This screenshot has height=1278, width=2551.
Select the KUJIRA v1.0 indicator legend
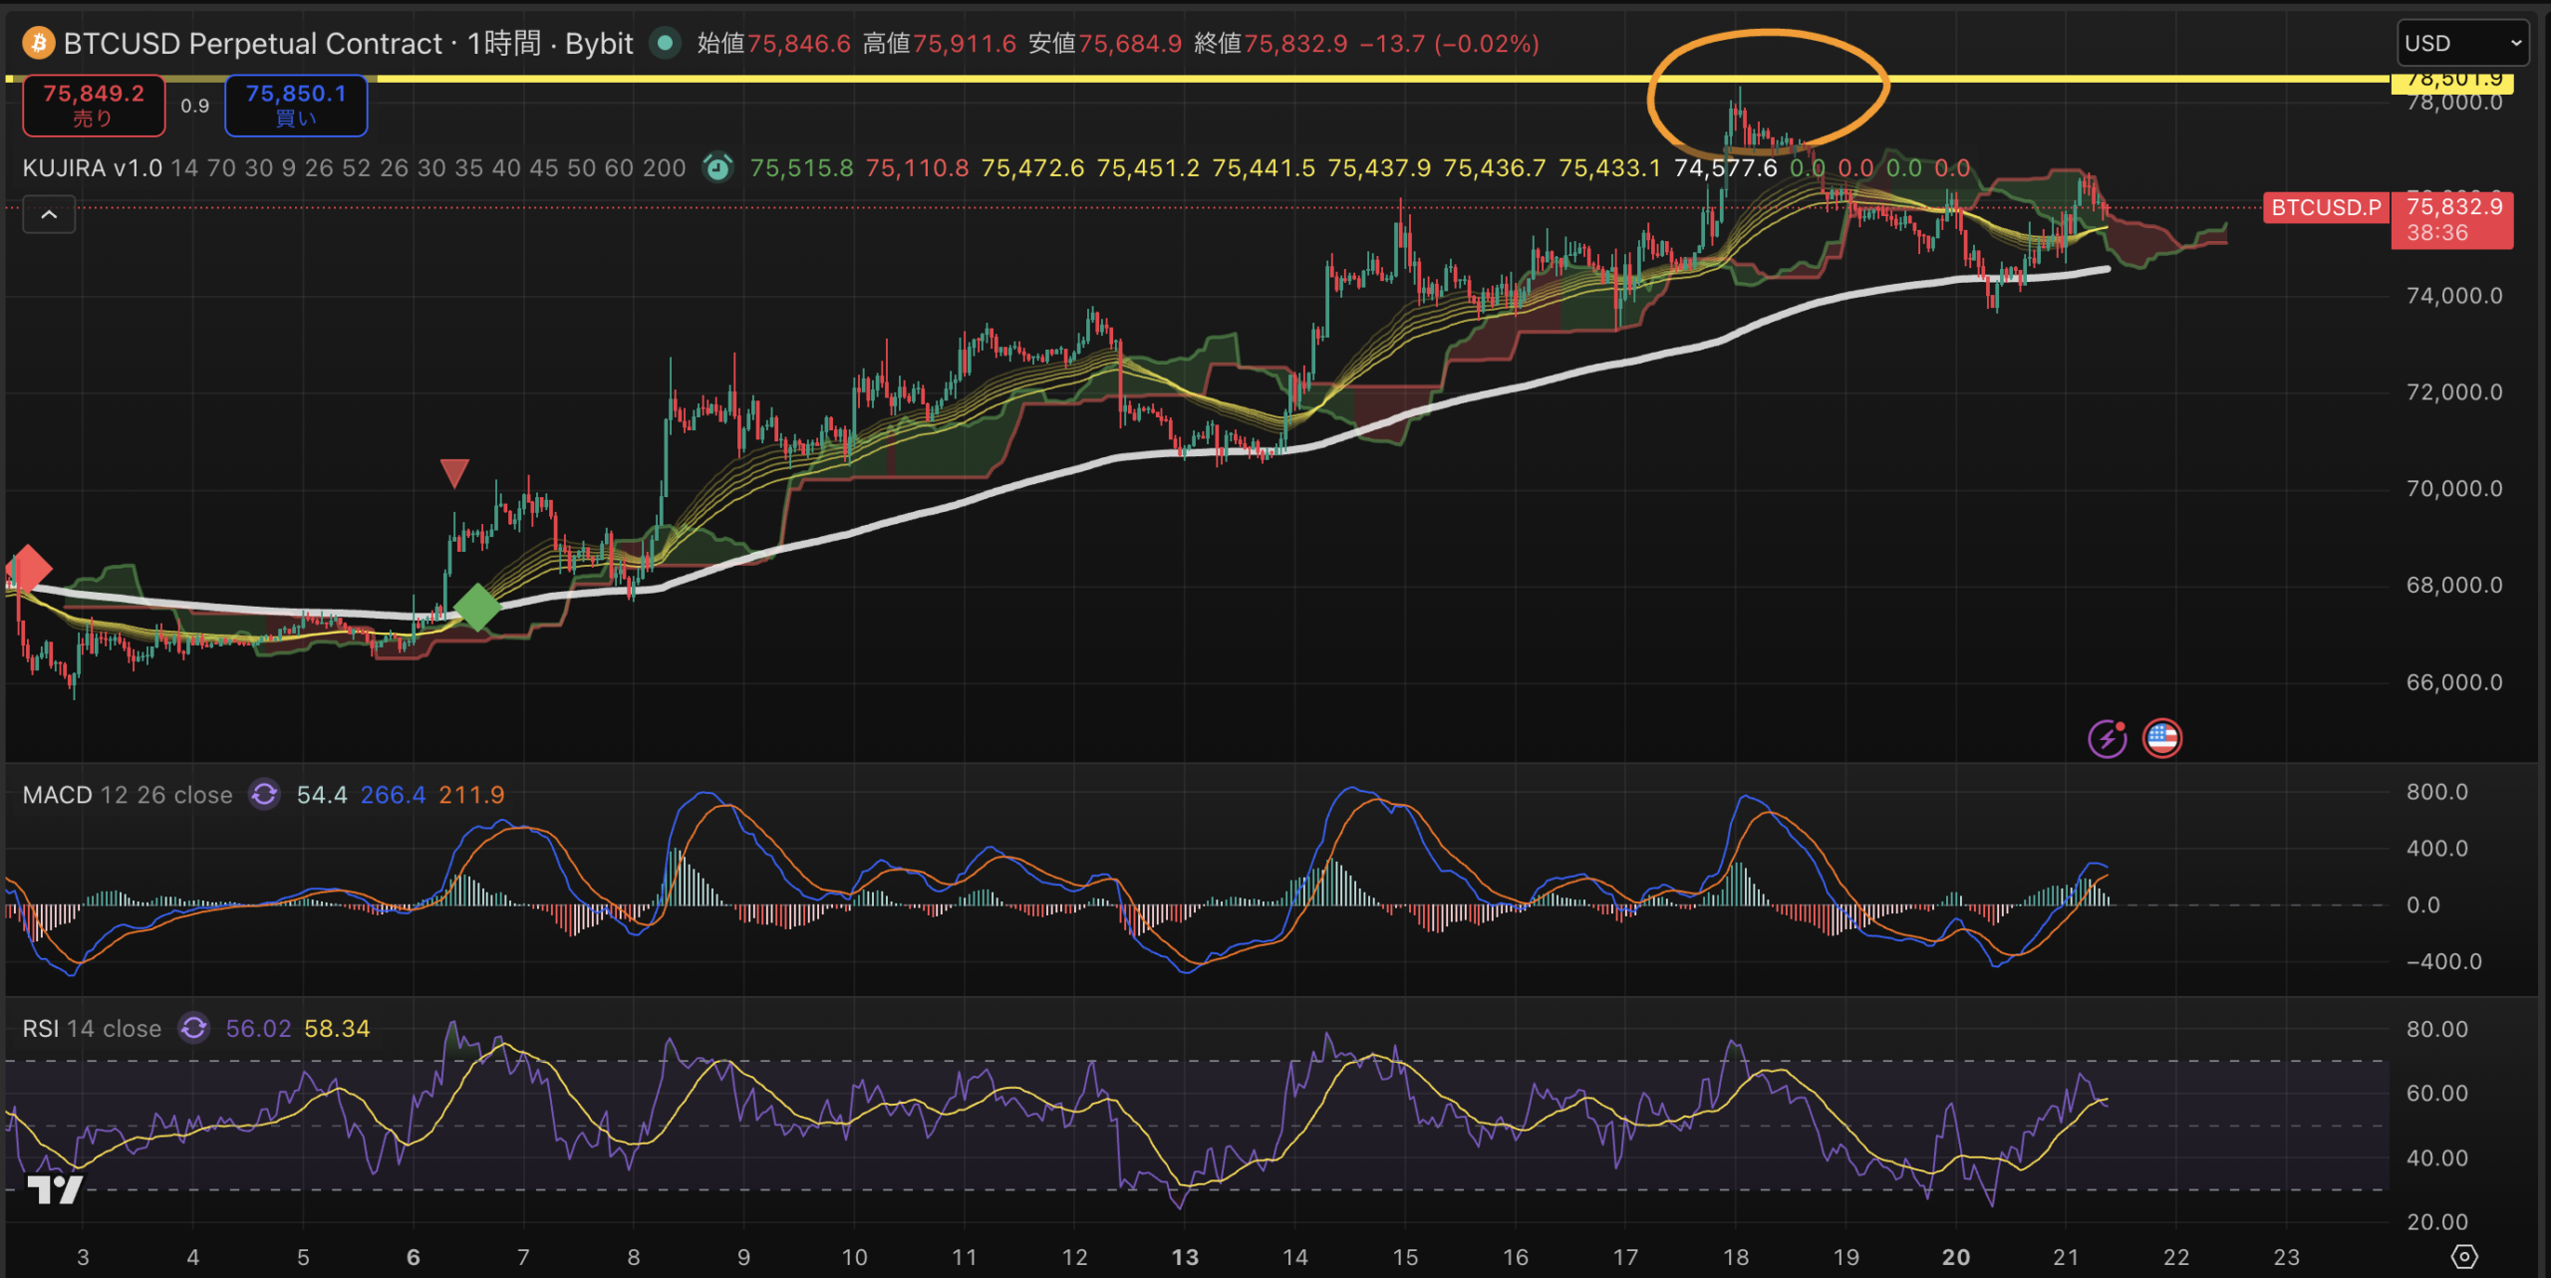click(x=92, y=167)
